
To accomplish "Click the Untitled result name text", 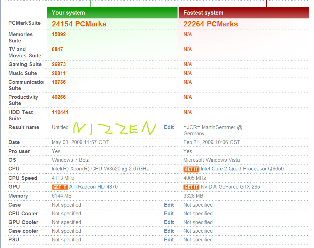I will point(60,127).
